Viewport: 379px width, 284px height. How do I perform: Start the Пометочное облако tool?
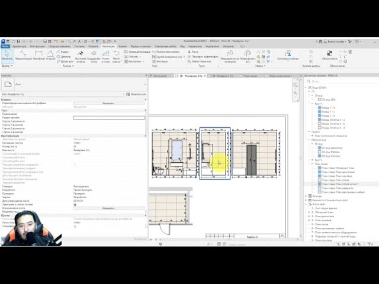coord(166,51)
